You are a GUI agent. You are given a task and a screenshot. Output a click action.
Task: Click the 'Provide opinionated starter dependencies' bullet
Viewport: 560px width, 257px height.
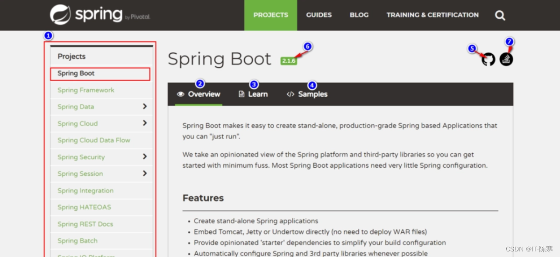click(319, 243)
